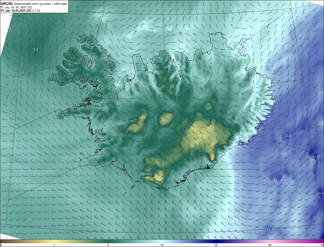
Task: Click the 11.9 value at right edge
Action: coord(320,93)
